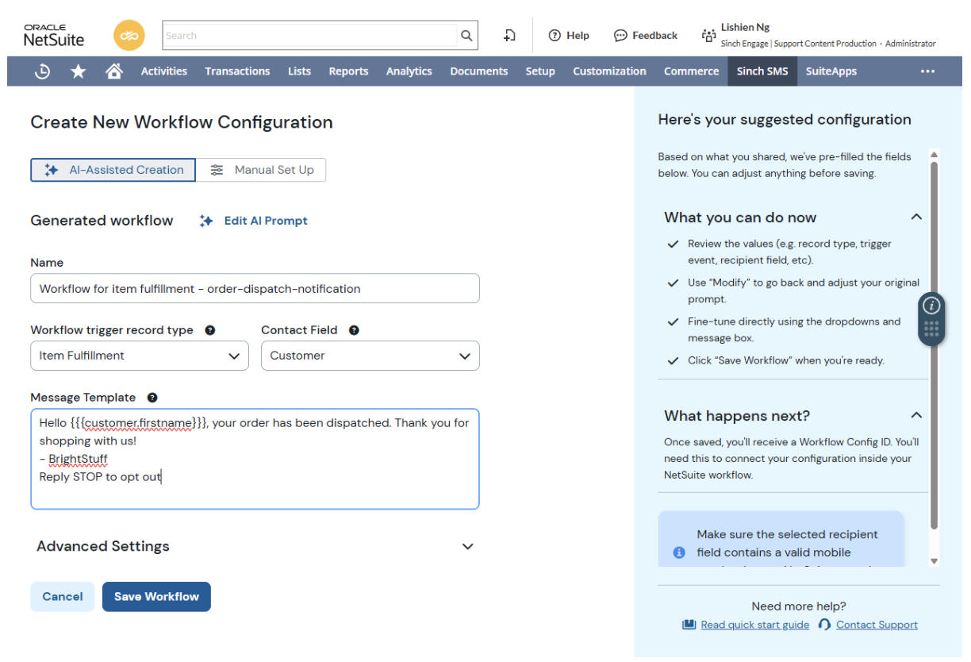The height and width of the screenshot is (662, 971).
Task: Open the info icon floating widget
Action: click(x=931, y=306)
